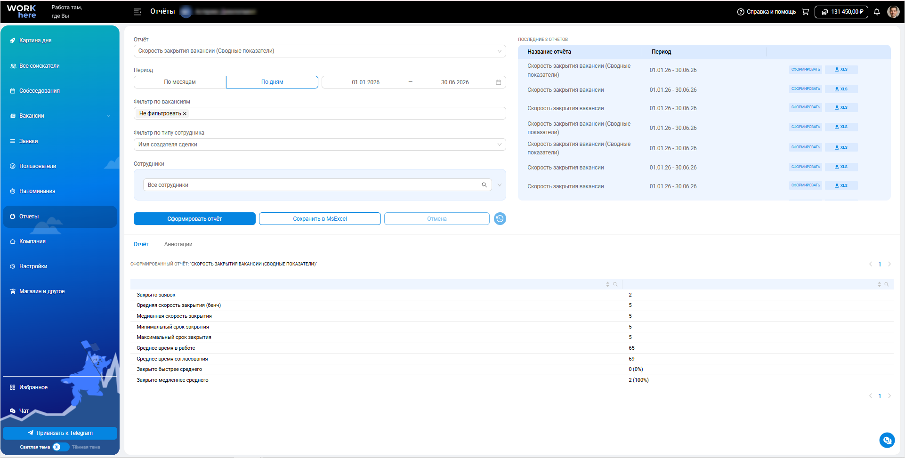Switch to the 'Аннотации' tab
The image size is (905, 458).
178,244
